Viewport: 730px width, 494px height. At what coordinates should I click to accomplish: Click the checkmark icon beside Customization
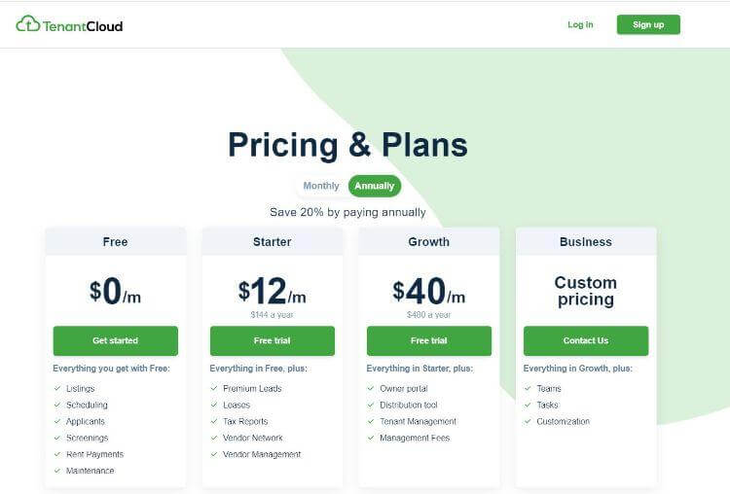pos(528,421)
